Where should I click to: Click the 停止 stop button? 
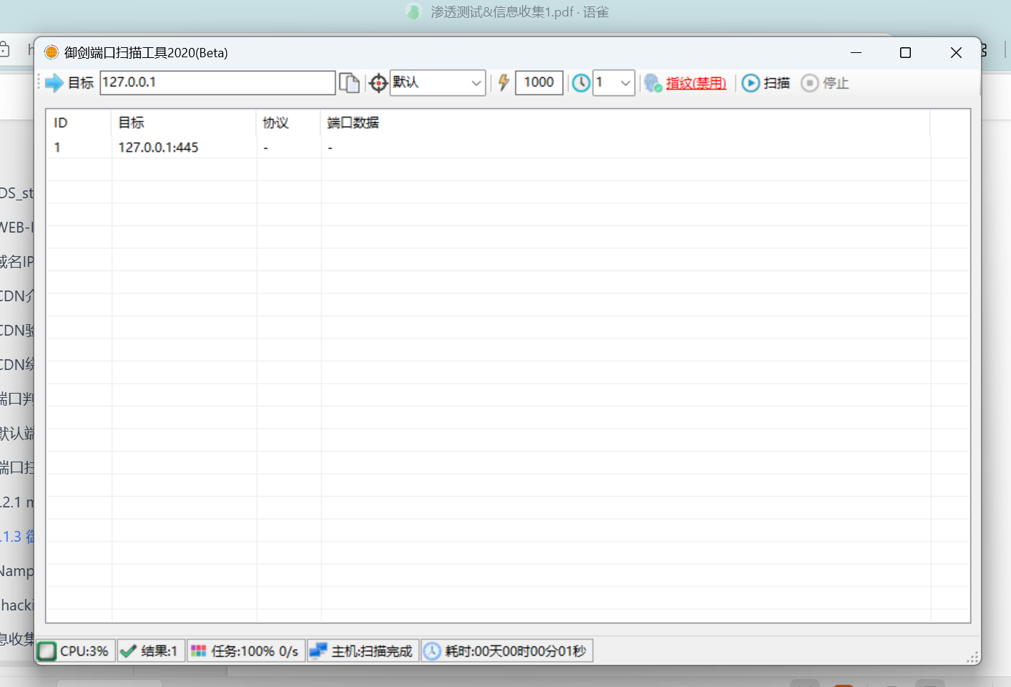pos(825,83)
